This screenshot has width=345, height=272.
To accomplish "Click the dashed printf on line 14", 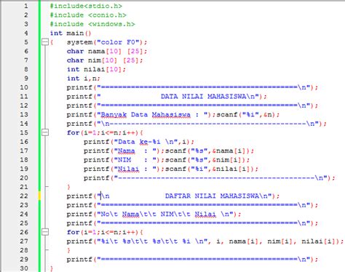I will point(197,124).
